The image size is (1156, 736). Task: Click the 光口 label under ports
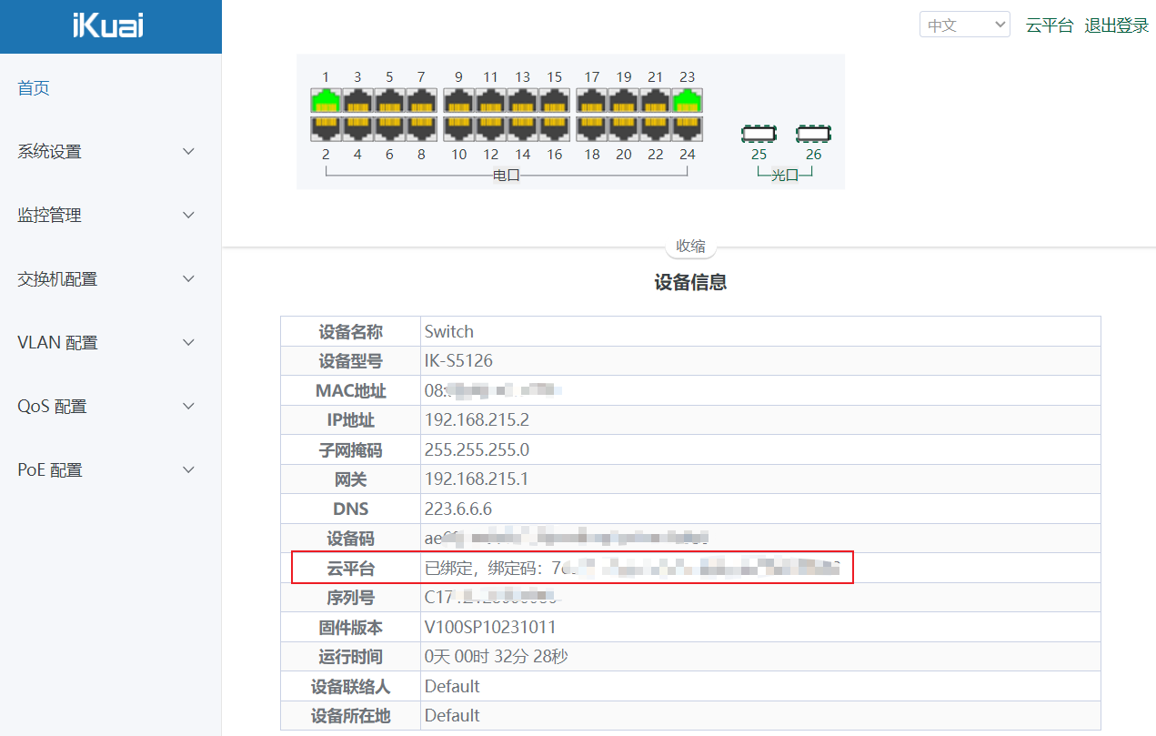(x=785, y=175)
